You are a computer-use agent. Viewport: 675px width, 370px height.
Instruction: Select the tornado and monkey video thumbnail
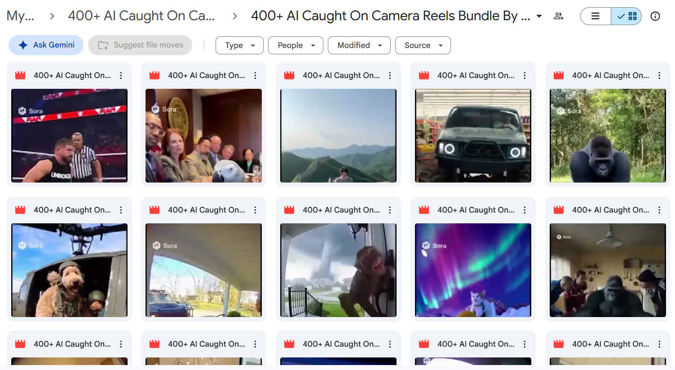coord(338,270)
